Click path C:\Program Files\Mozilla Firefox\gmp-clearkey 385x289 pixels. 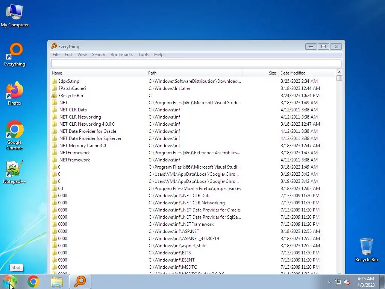(195, 189)
